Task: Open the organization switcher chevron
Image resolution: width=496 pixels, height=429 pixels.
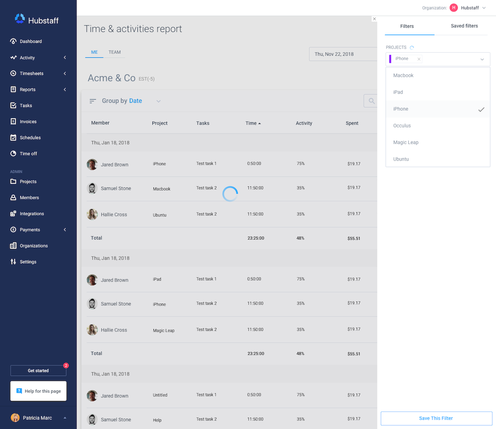Action: (x=484, y=8)
